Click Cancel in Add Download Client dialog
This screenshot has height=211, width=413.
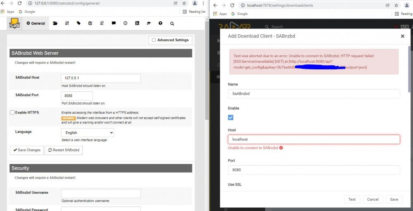[x=373, y=199]
